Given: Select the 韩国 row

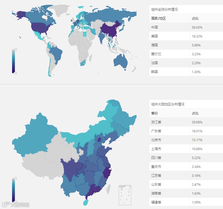Looking at the screenshot, I should [x=186, y=72].
